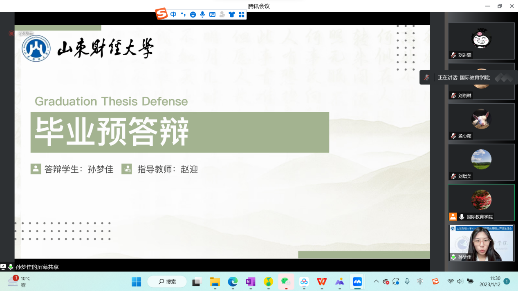Click taskbar search box

point(167,282)
